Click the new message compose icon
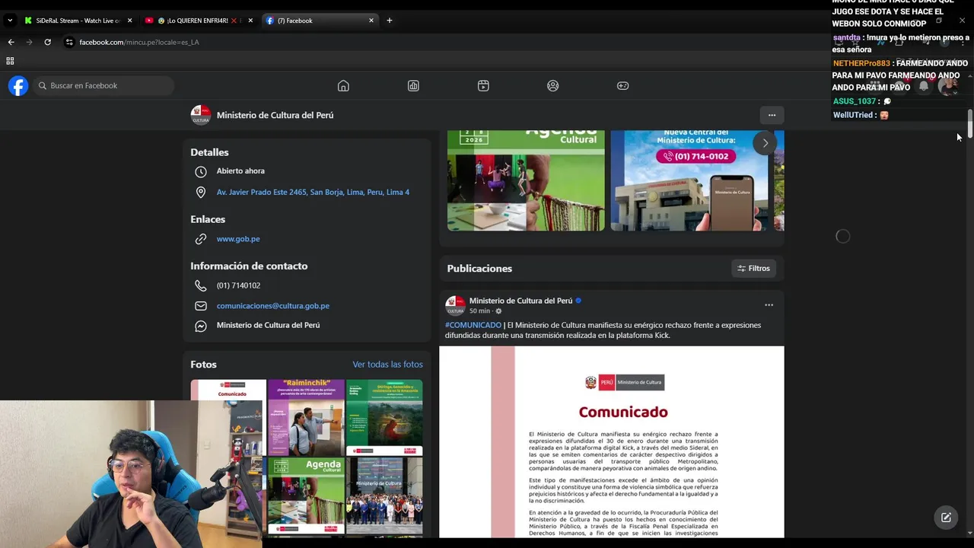 [946, 518]
